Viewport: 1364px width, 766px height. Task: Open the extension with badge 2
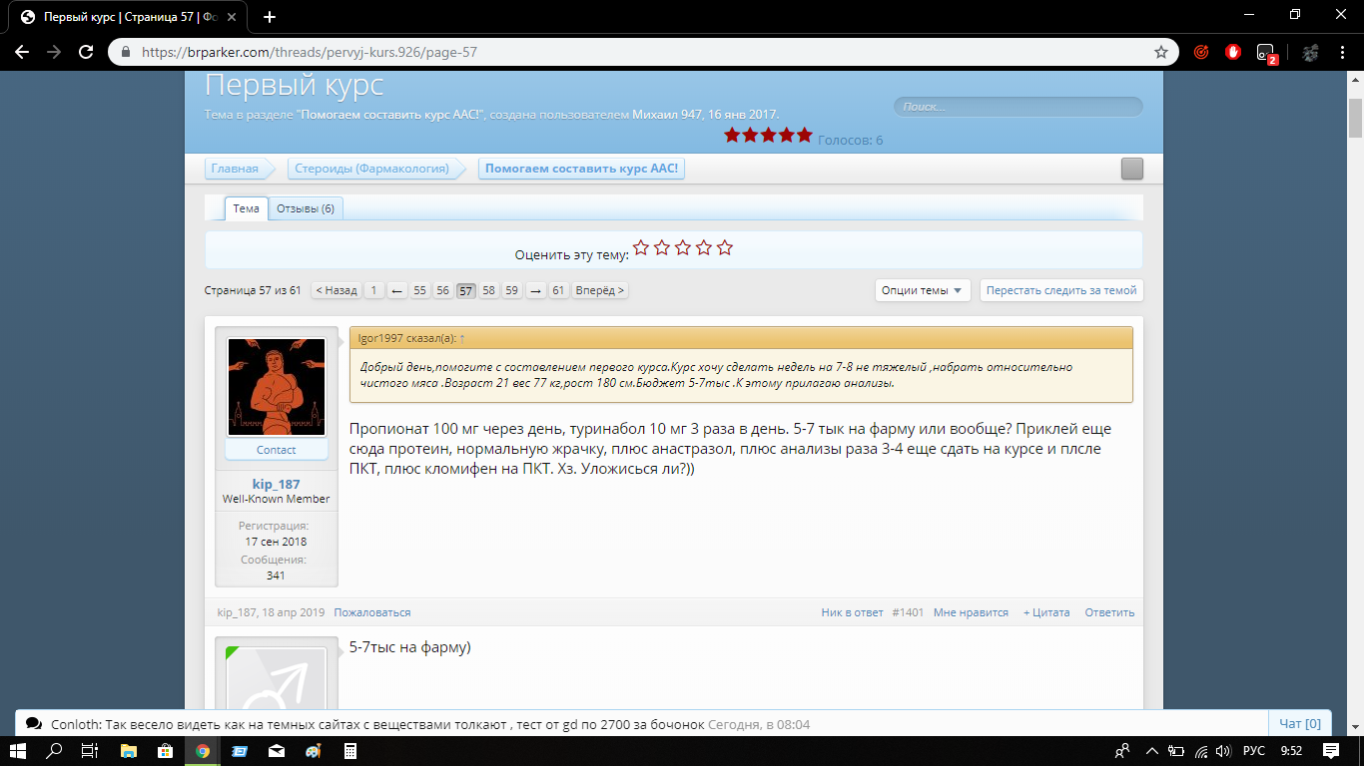point(1266,53)
